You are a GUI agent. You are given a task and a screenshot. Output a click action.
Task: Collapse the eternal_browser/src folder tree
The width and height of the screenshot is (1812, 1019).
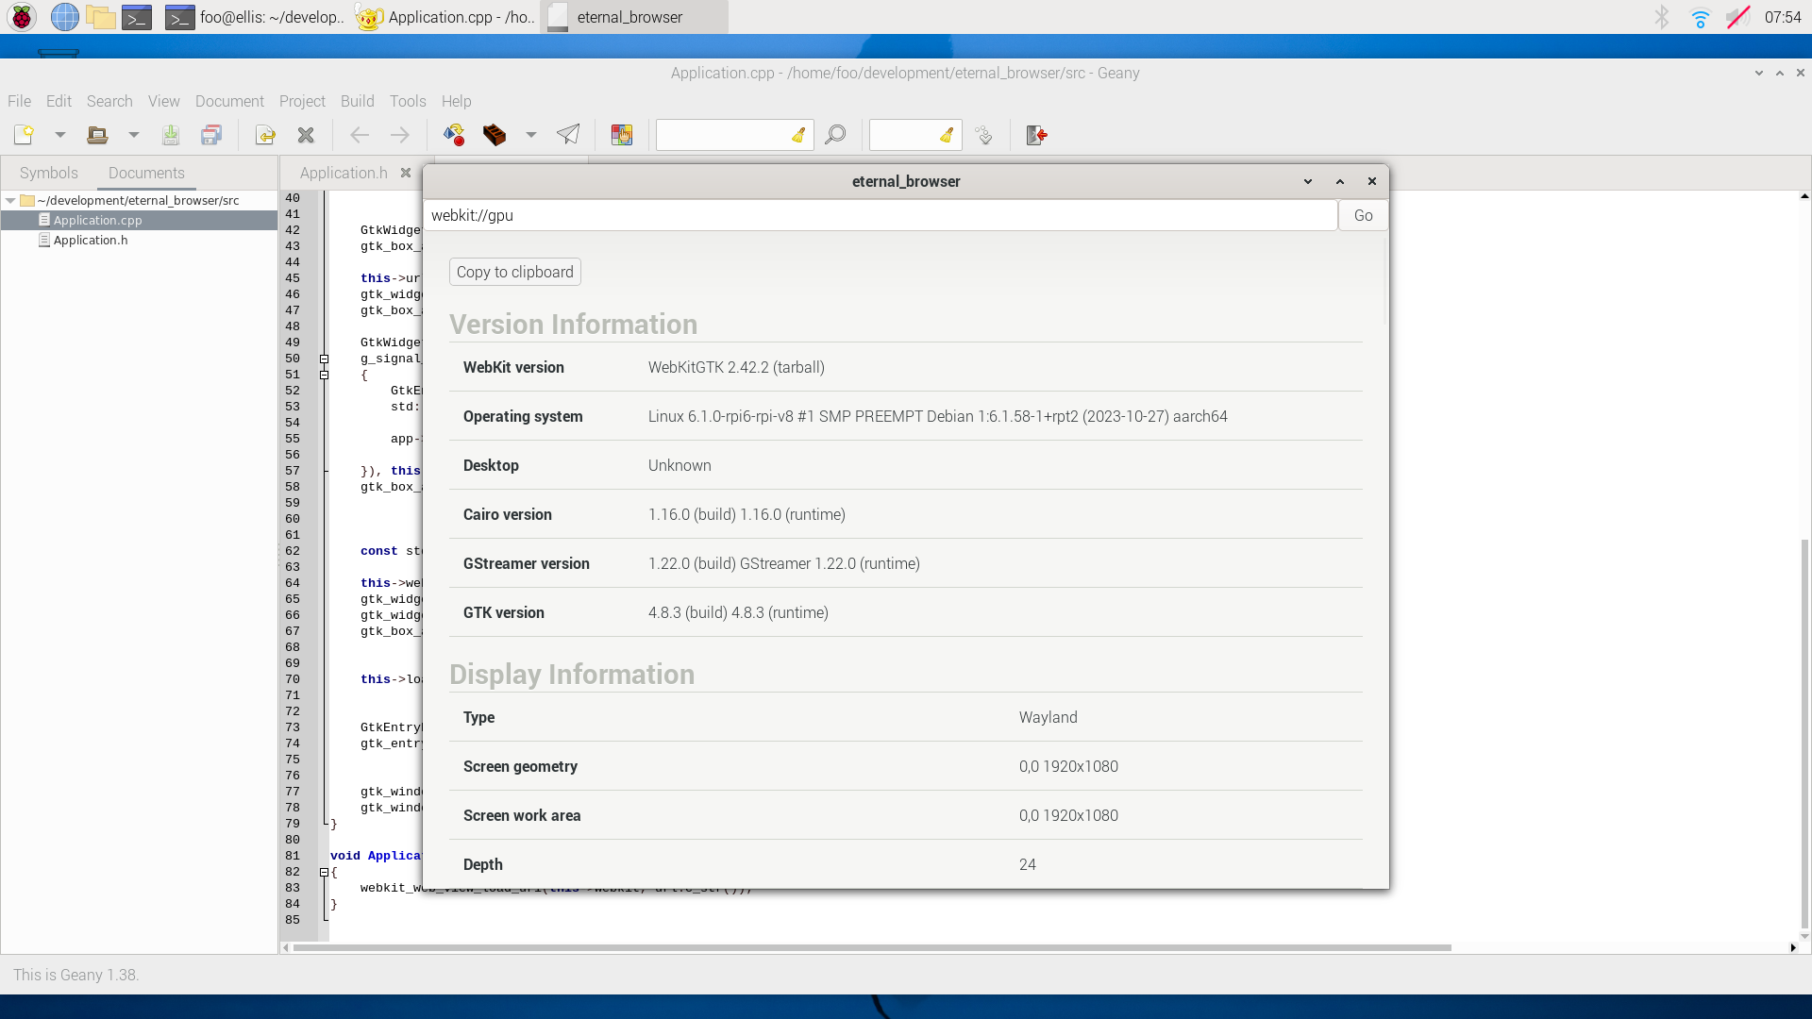point(10,200)
